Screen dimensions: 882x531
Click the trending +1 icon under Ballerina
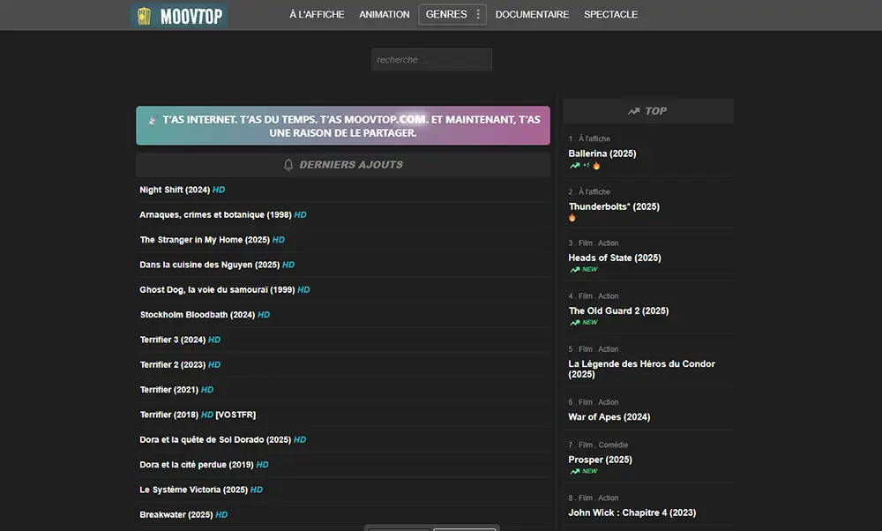click(x=579, y=165)
